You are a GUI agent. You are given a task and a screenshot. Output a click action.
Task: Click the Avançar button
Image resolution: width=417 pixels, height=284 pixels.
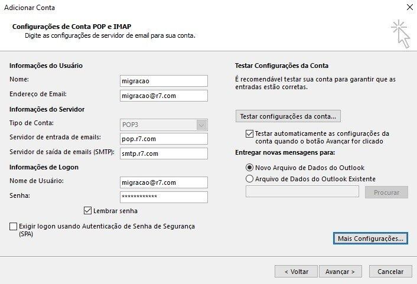[340, 272]
